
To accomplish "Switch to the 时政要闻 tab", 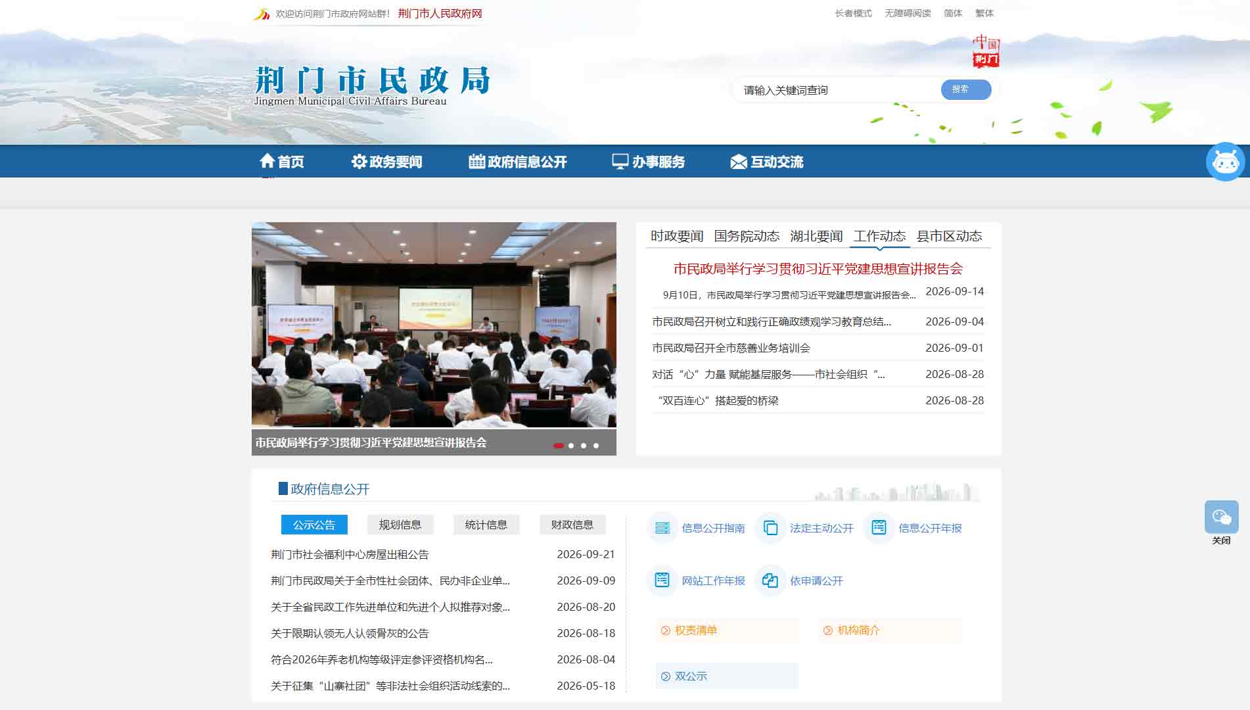I will pyautogui.click(x=677, y=236).
